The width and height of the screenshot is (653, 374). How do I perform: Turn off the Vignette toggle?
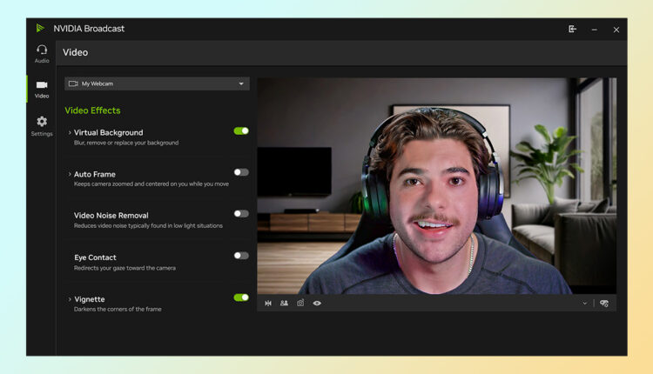coord(241,297)
